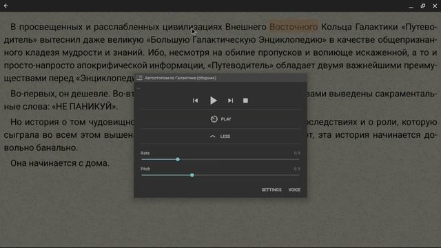The width and height of the screenshot is (441, 248).
Task: Click the text 'Она начинается с дома.'
Action: (60, 163)
